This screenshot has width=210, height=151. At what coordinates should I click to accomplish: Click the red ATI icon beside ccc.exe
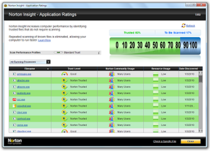point(14,99)
